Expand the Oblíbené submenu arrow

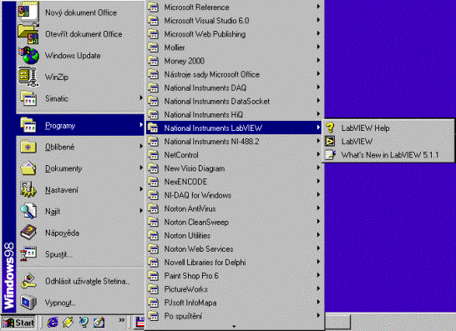(141, 146)
